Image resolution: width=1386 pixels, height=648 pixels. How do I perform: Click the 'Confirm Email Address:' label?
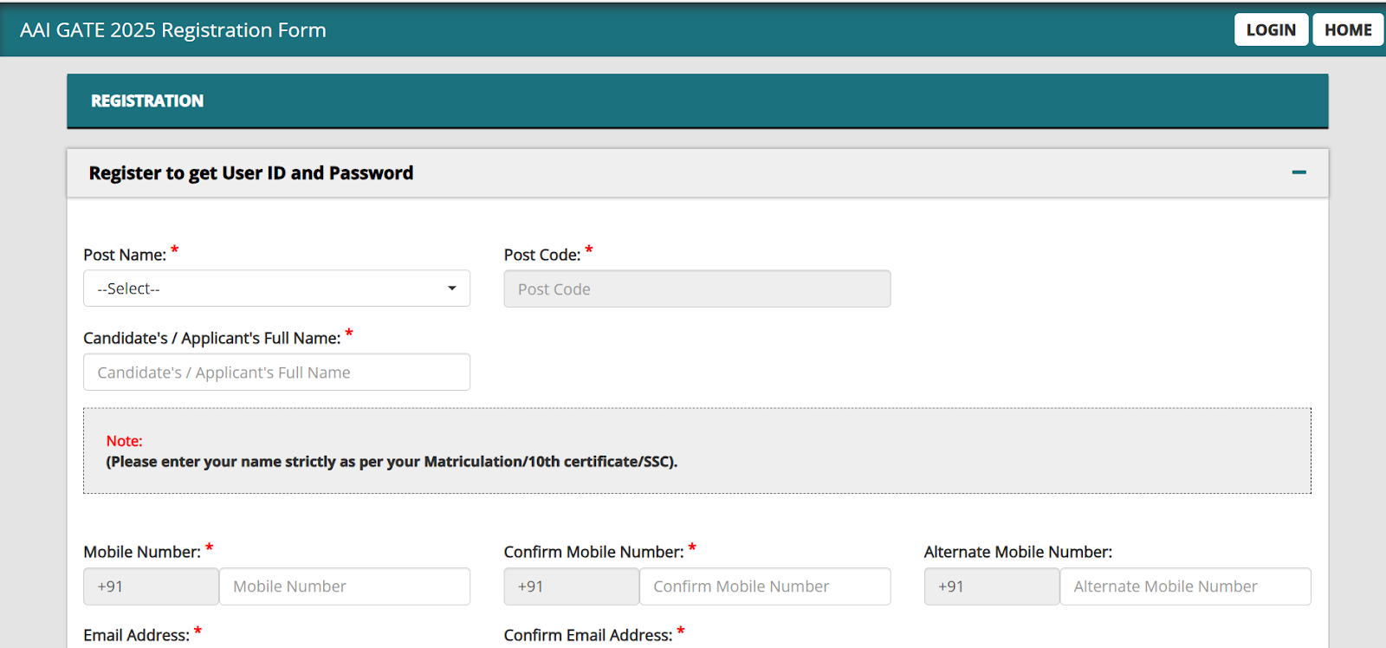point(588,635)
